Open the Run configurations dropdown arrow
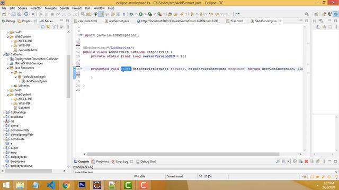The width and height of the screenshot is (339, 190). pyautogui.click(x=145, y=14)
